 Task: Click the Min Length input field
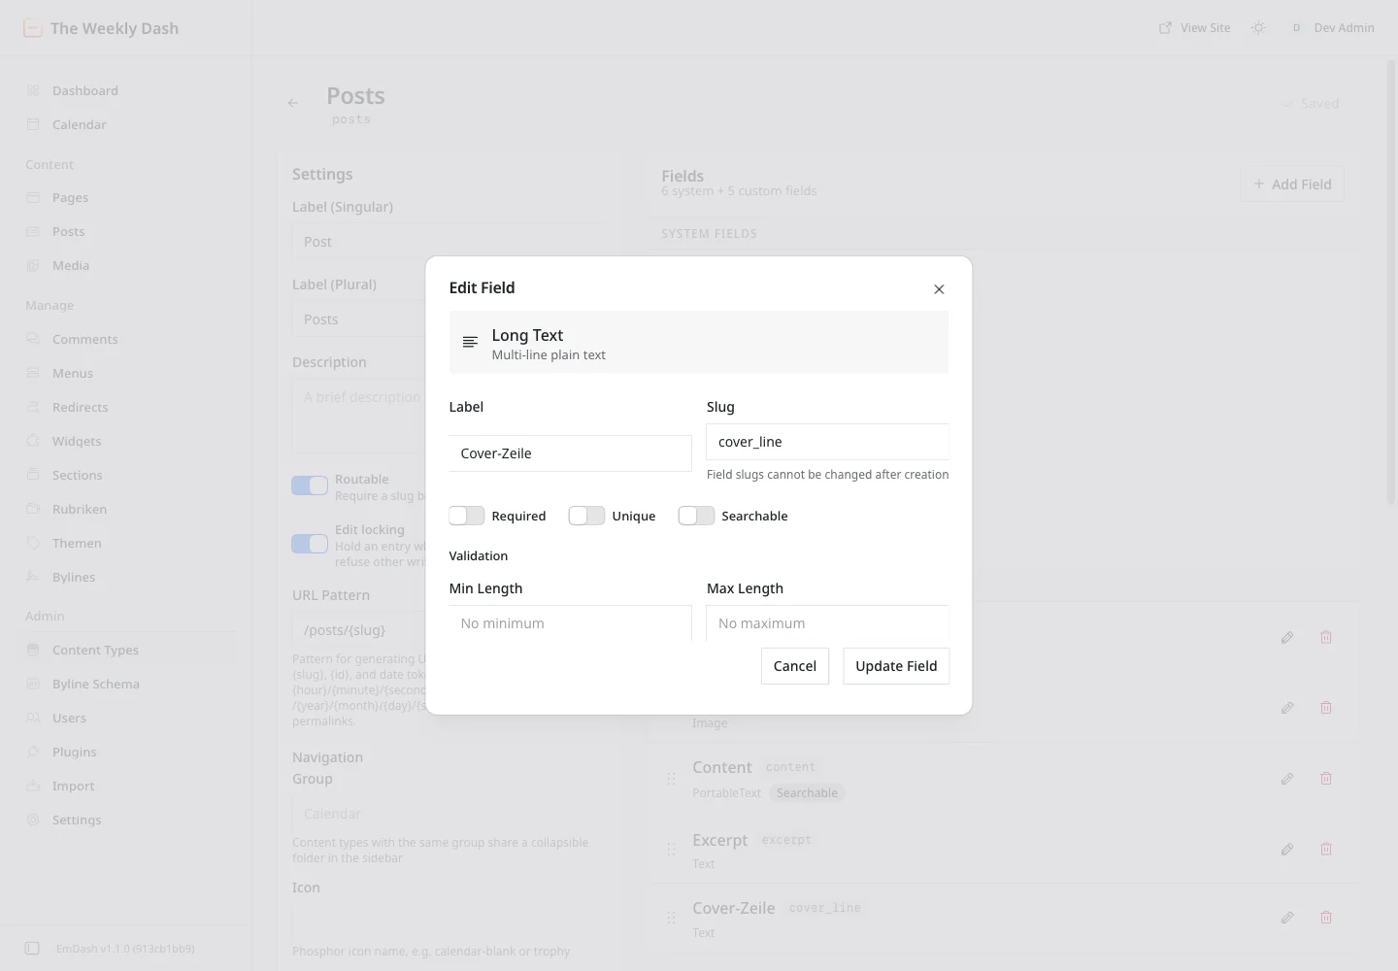(x=570, y=623)
